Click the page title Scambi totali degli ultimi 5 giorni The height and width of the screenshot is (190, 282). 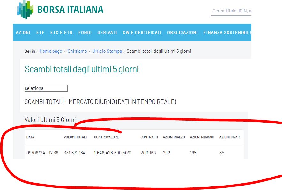pyautogui.click(x=81, y=69)
